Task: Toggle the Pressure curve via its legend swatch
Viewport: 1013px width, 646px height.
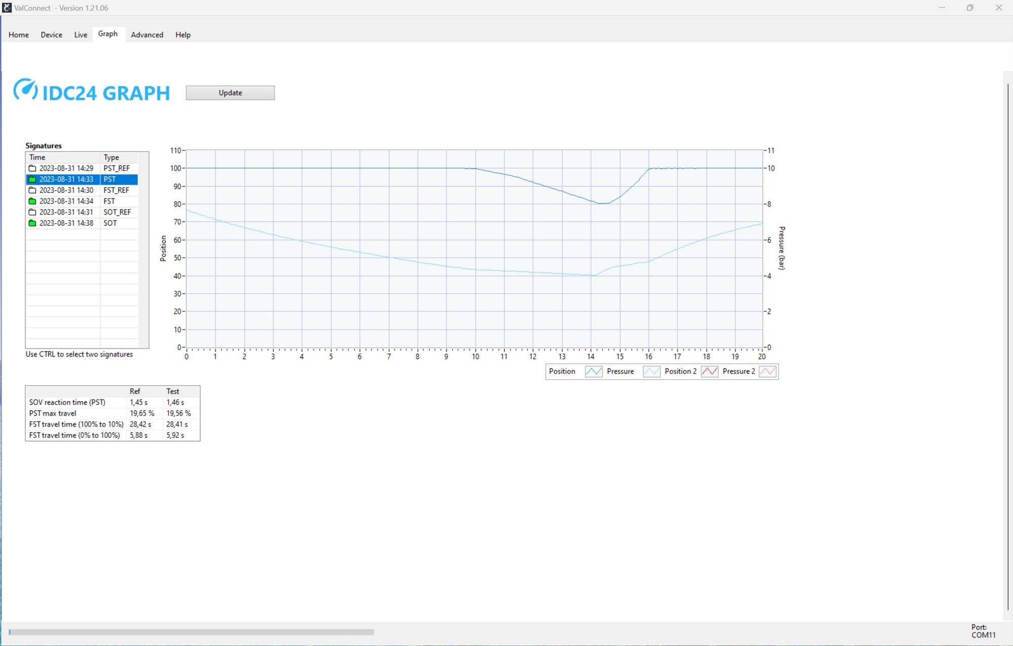Action: tap(651, 371)
